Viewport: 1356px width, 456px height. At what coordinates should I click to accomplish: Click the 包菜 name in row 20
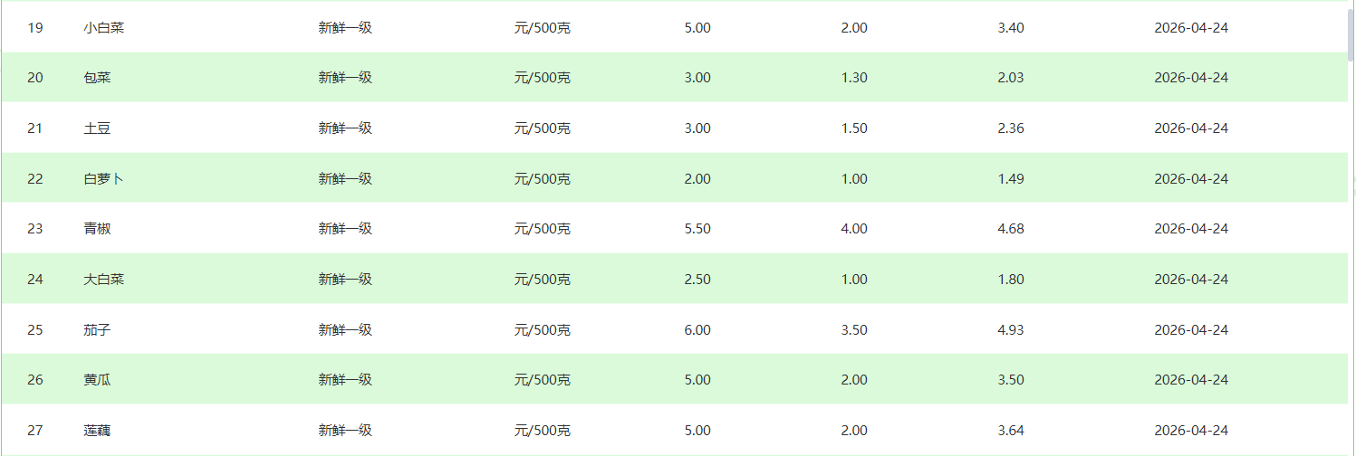97,78
